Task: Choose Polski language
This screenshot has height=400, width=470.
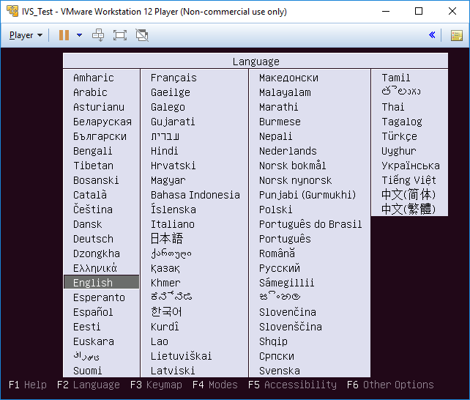Action: pos(275,210)
